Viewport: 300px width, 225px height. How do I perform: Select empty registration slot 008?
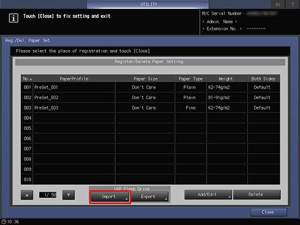click(x=150, y=159)
